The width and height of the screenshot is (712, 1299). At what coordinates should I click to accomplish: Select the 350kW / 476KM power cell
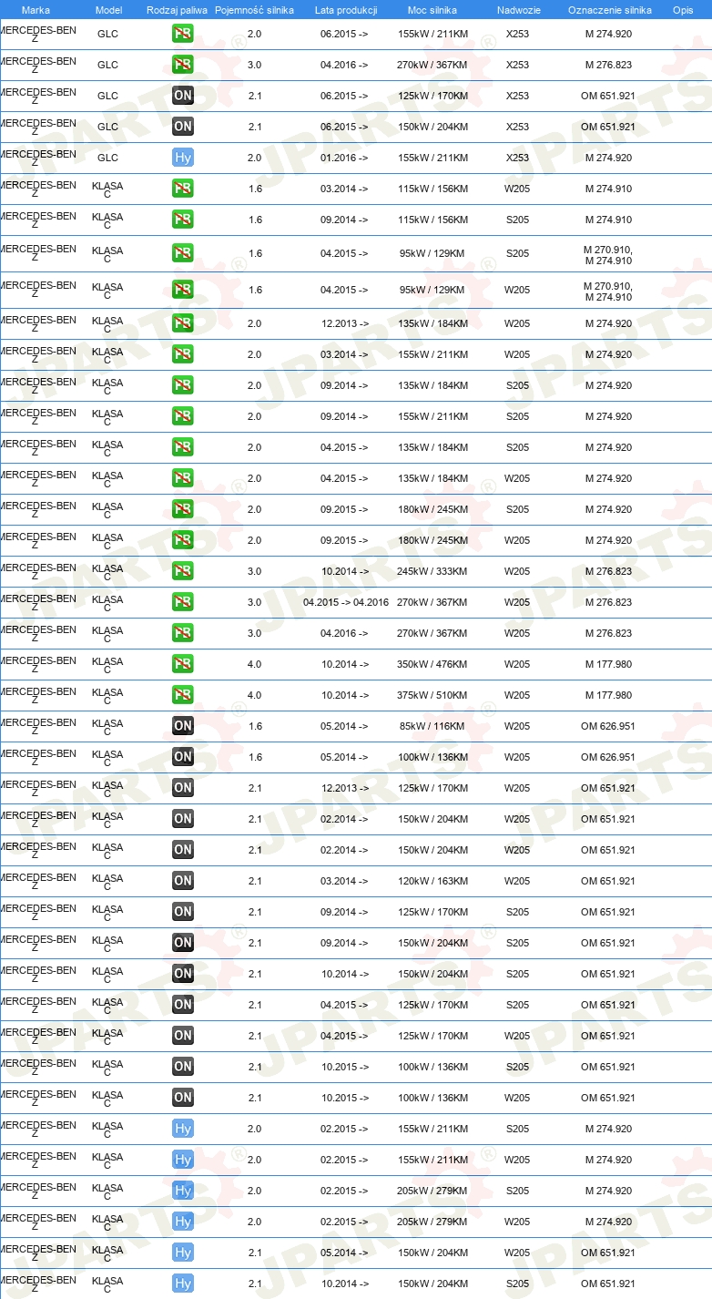pyautogui.click(x=432, y=665)
